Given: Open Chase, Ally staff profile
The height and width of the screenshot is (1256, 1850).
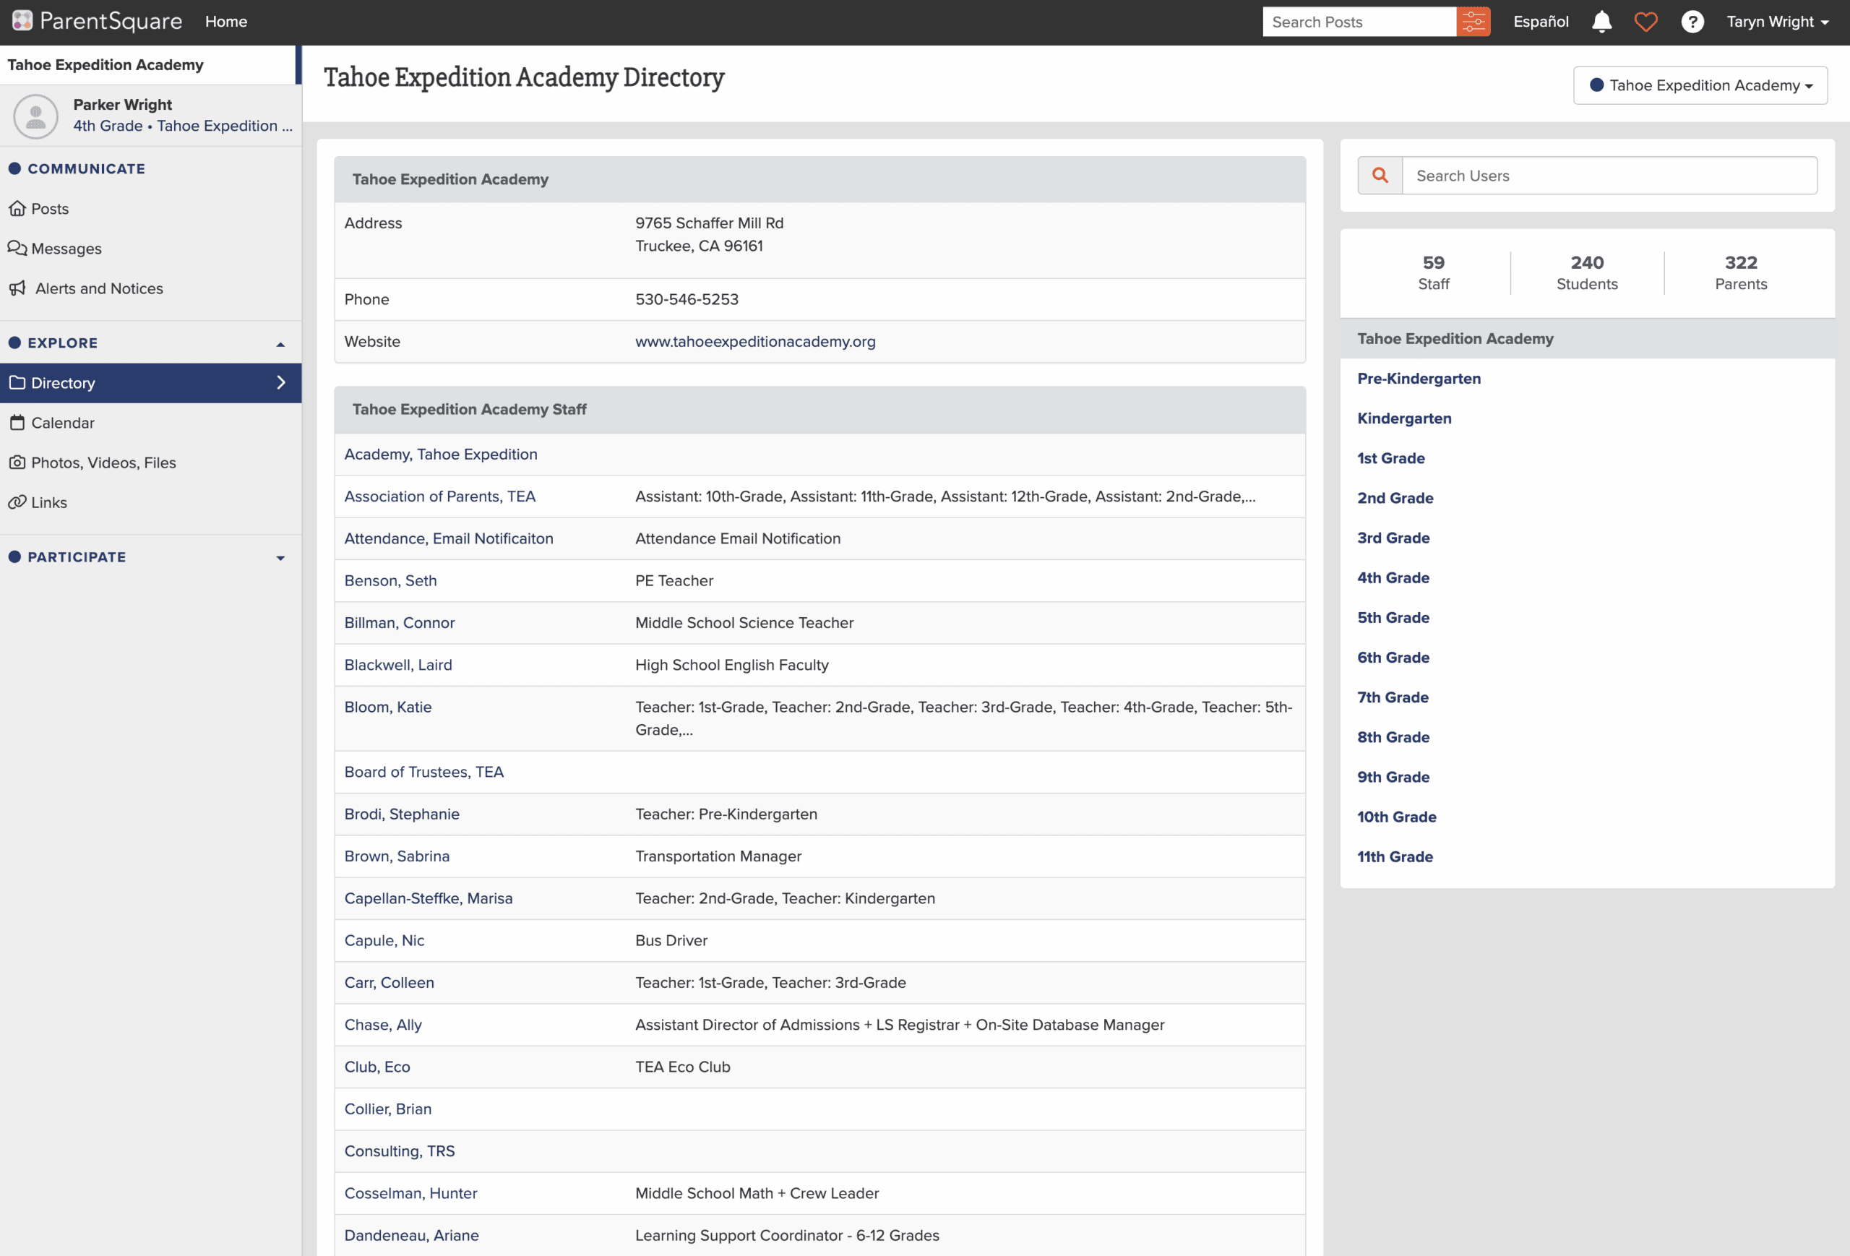Looking at the screenshot, I should (x=383, y=1025).
